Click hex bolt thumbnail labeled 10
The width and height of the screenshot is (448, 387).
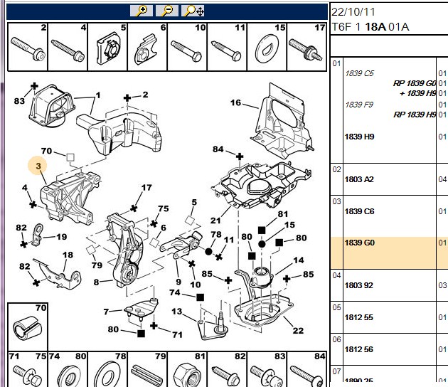tap(187, 47)
